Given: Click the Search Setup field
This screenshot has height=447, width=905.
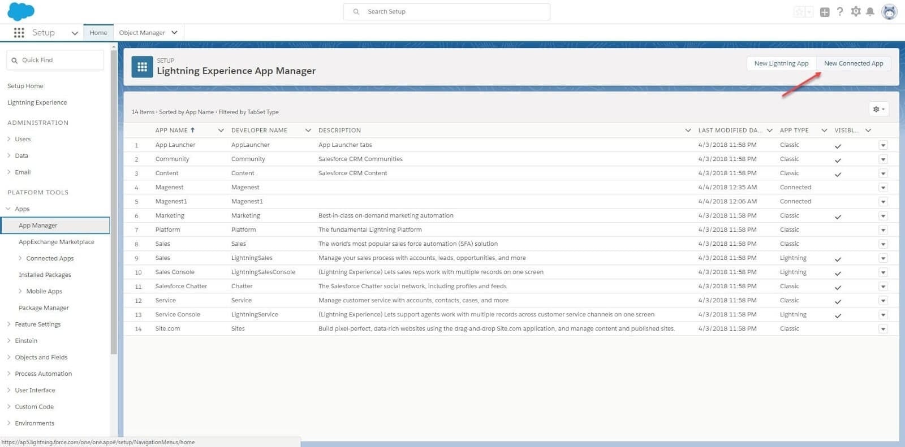Looking at the screenshot, I should click(447, 11).
